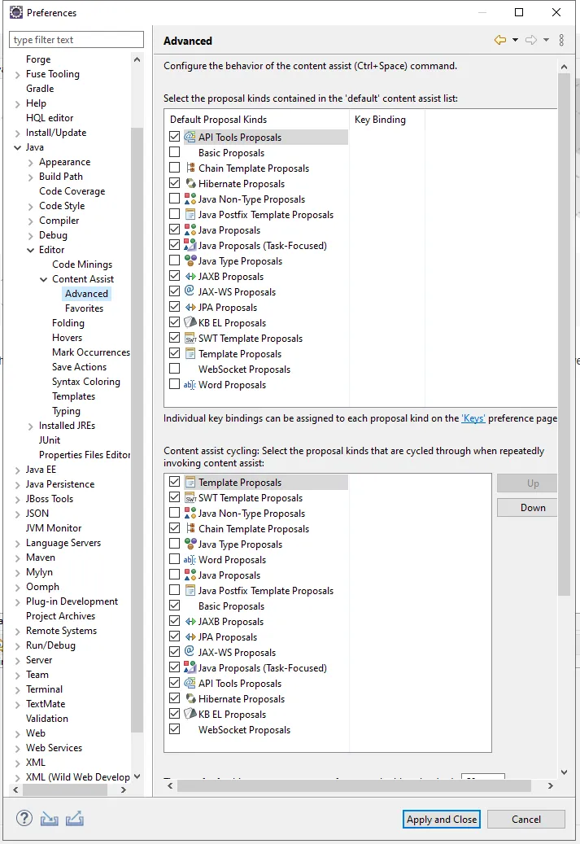This screenshot has width=580, height=844.
Task: Click Java Type Proposals icon in default list
Action: [190, 260]
